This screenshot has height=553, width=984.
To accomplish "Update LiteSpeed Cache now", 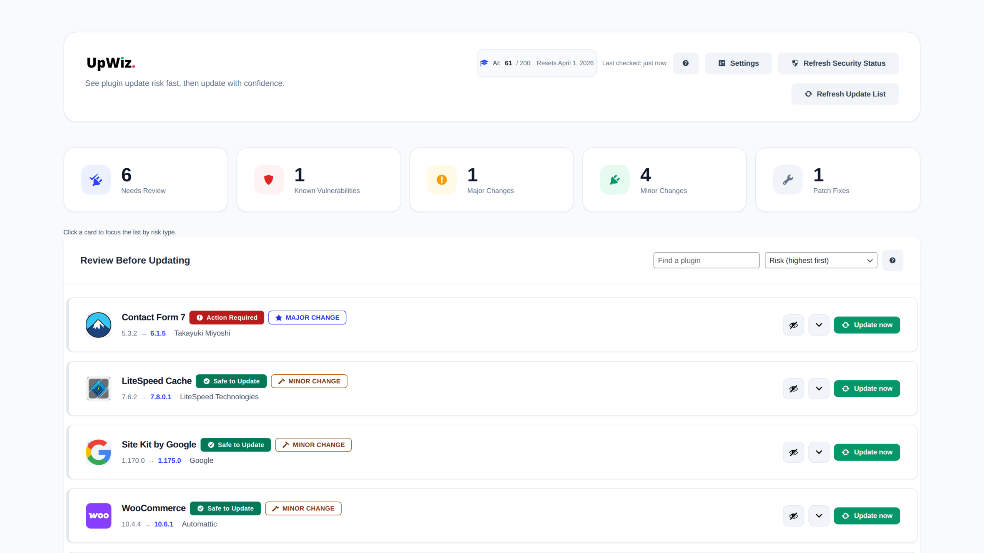I will (867, 389).
